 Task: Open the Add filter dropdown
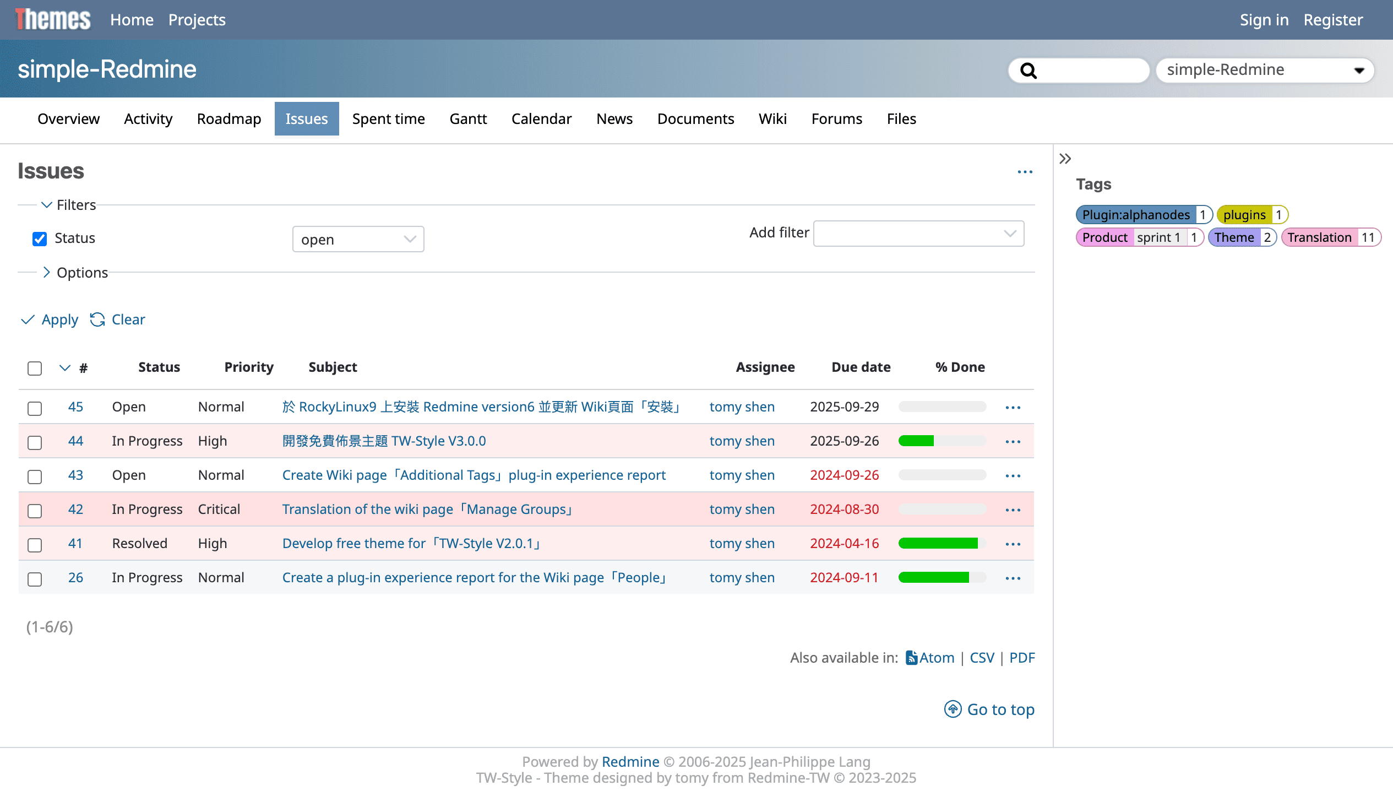point(918,234)
